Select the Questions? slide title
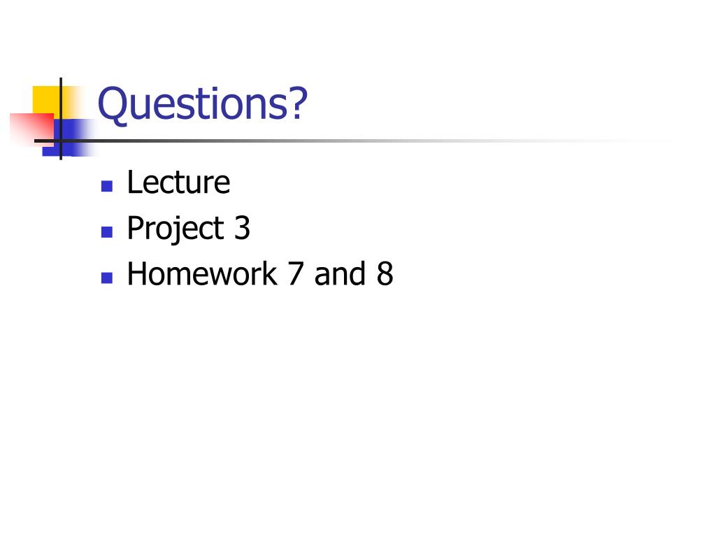The image size is (716, 537). (203, 104)
